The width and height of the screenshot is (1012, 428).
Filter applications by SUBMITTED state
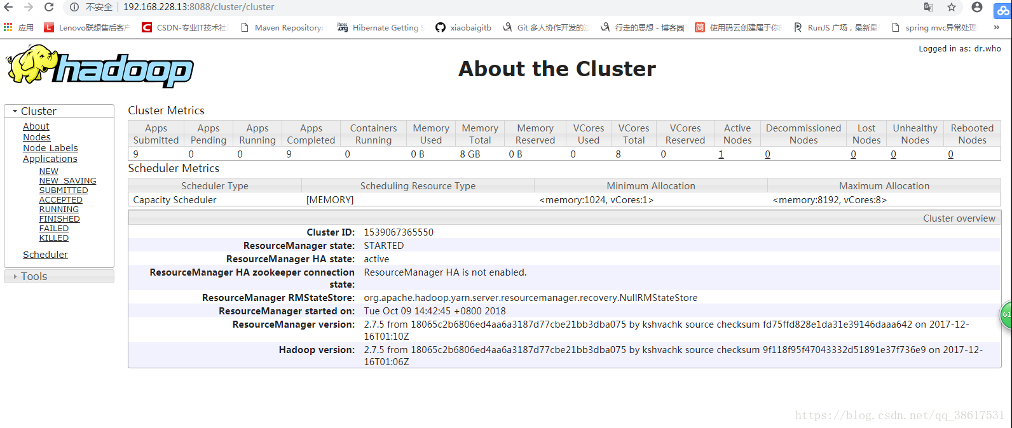[x=64, y=191]
